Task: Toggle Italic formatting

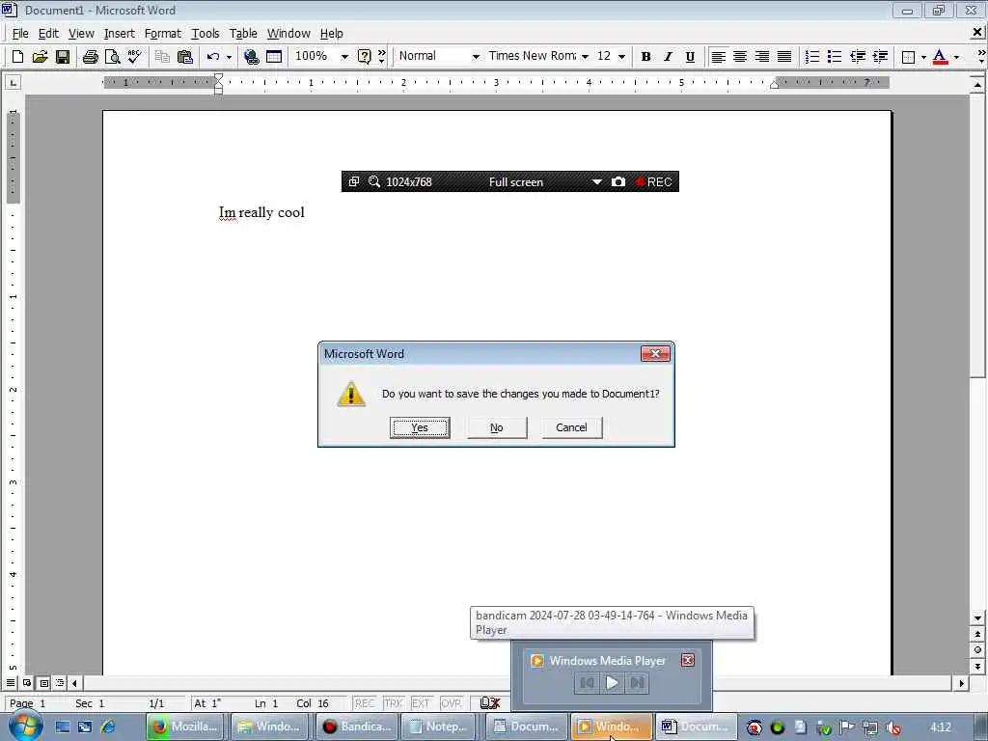Action: pyautogui.click(x=668, y=57)
